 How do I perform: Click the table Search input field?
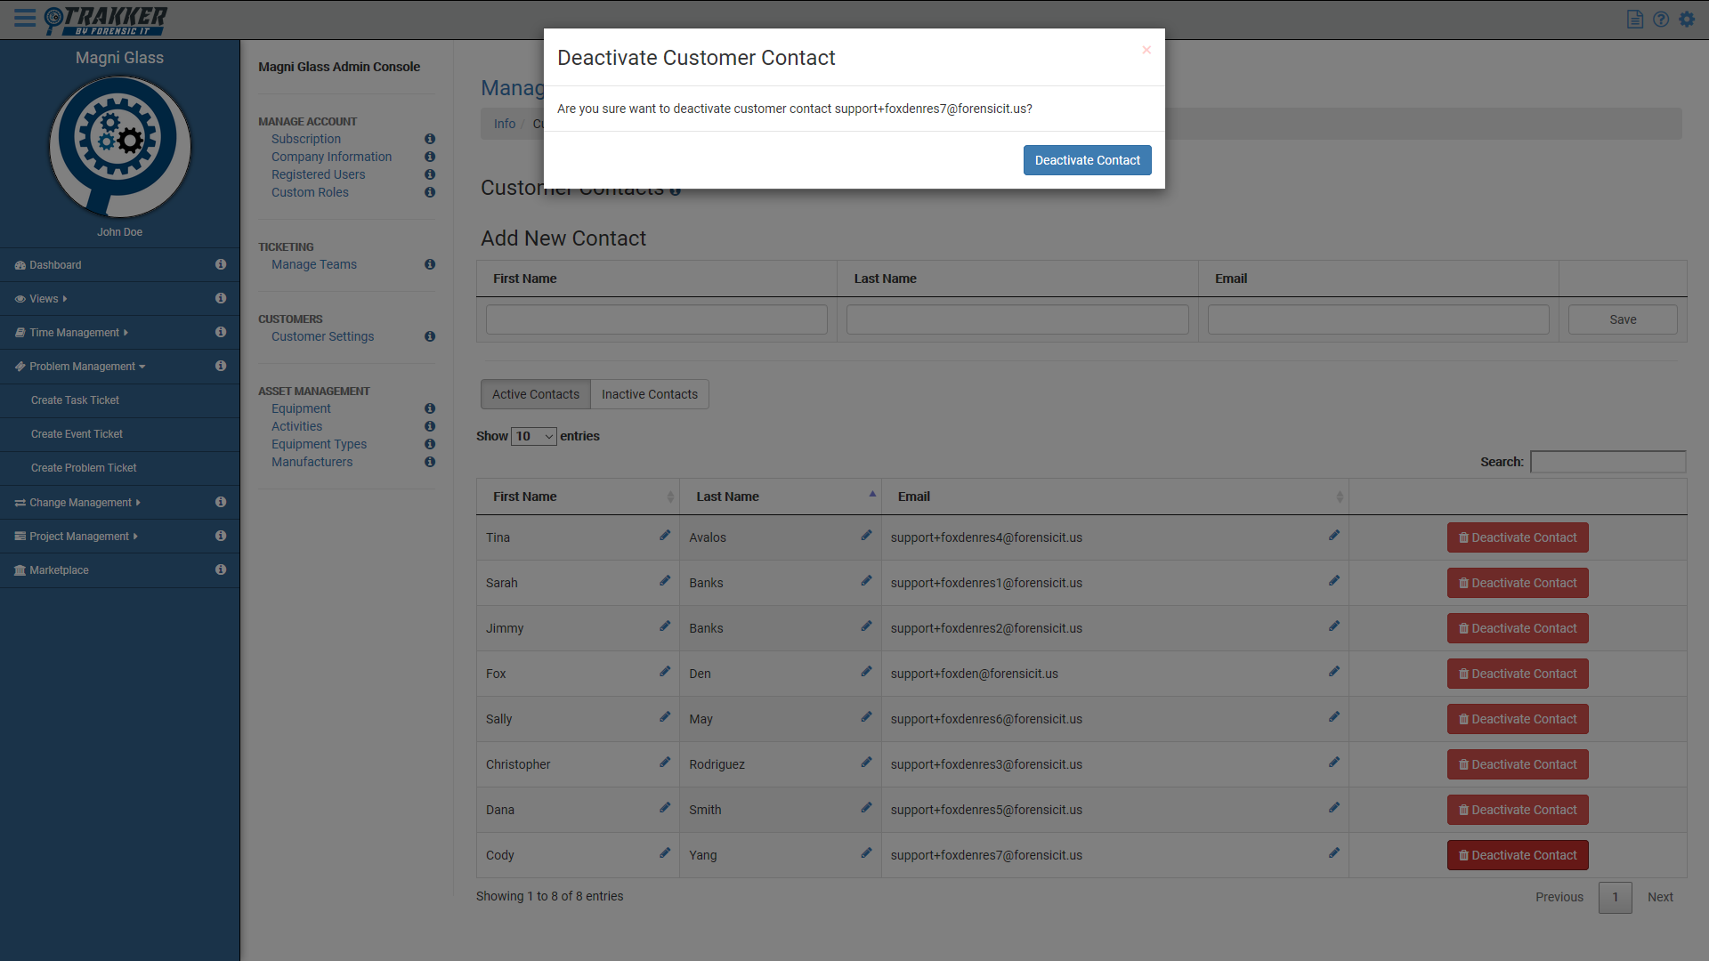tap(1608, 462)
